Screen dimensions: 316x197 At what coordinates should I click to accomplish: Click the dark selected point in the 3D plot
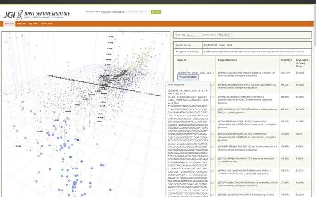pyautogui.click(x=78, y=140)
